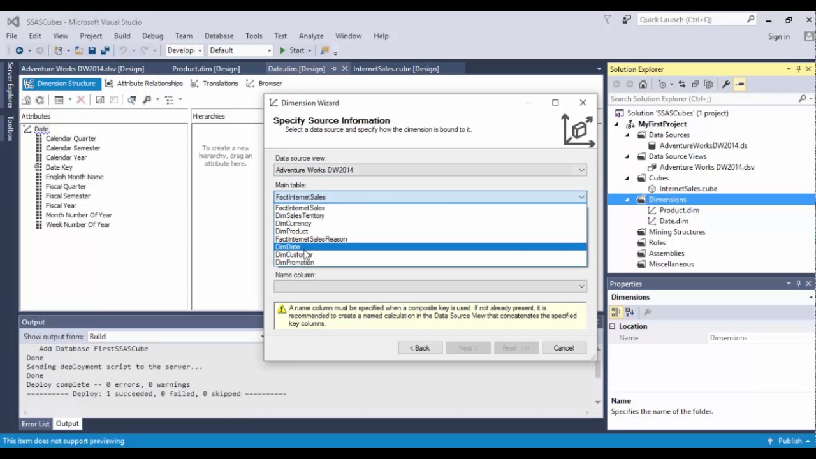Click Alphabetical sort icon in Properties panel
Image resolution: width=816 pixels, height=459 pixels.
pos(630,312)
